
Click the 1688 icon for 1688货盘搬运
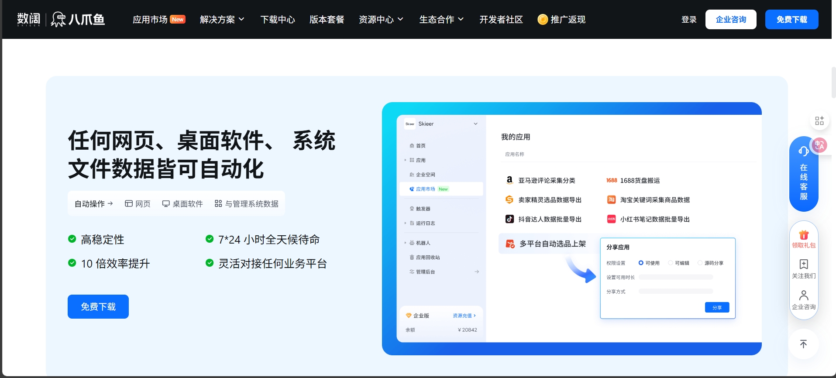point(612,180)
